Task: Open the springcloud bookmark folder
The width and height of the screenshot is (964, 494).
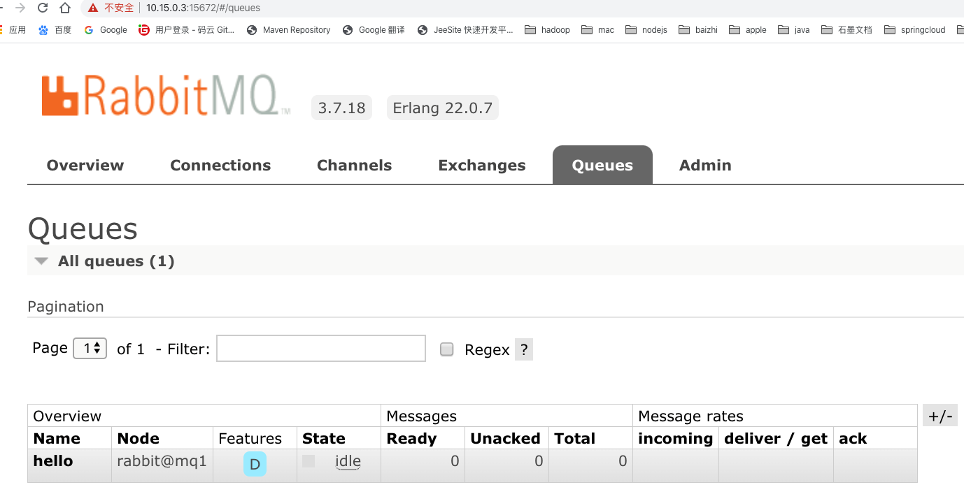Action: click(x=915, y=30)
